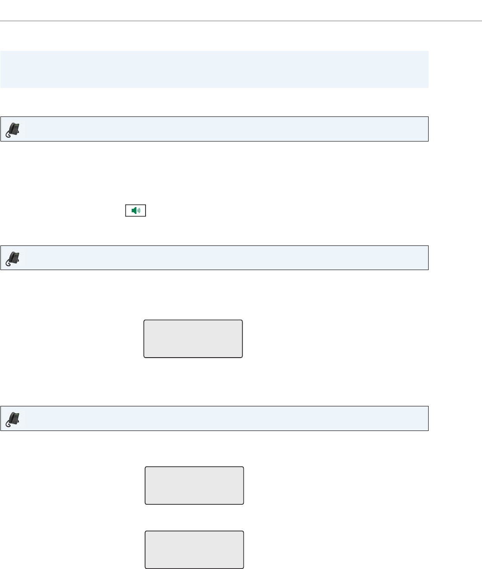Click the bottommost gray phone display box
Image resolution: width=482 pixels, height=569 pixels.
[x=194, y=550]
